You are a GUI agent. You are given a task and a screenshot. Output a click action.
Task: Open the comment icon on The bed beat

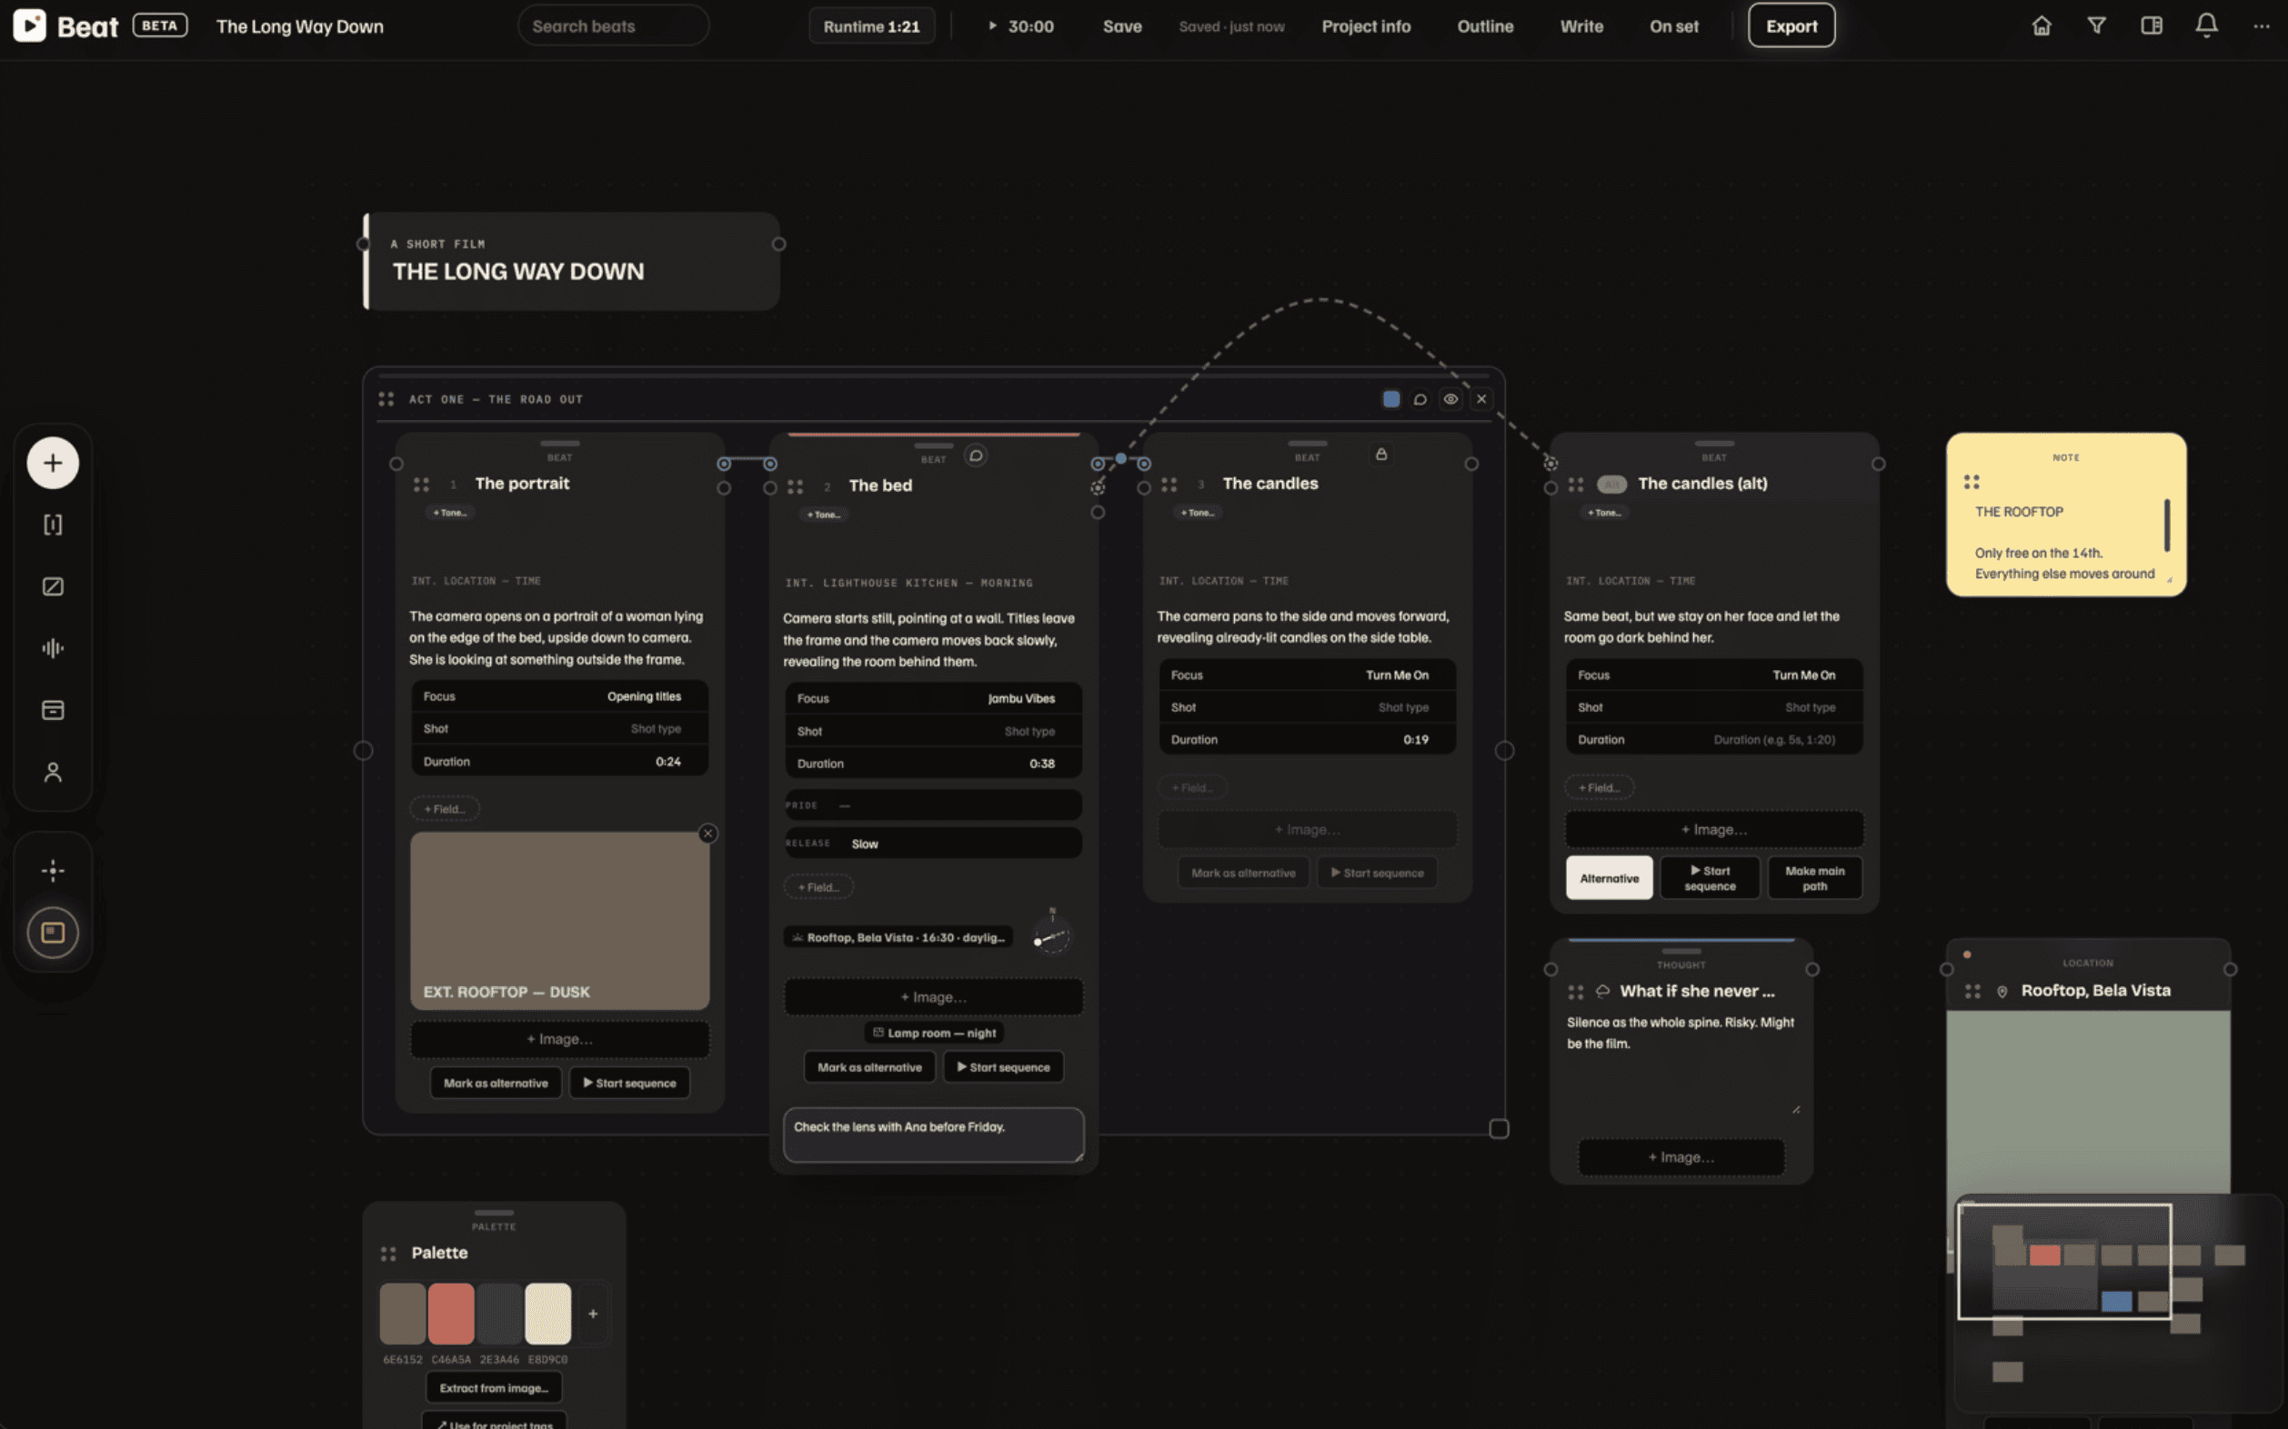click(976, 455)
